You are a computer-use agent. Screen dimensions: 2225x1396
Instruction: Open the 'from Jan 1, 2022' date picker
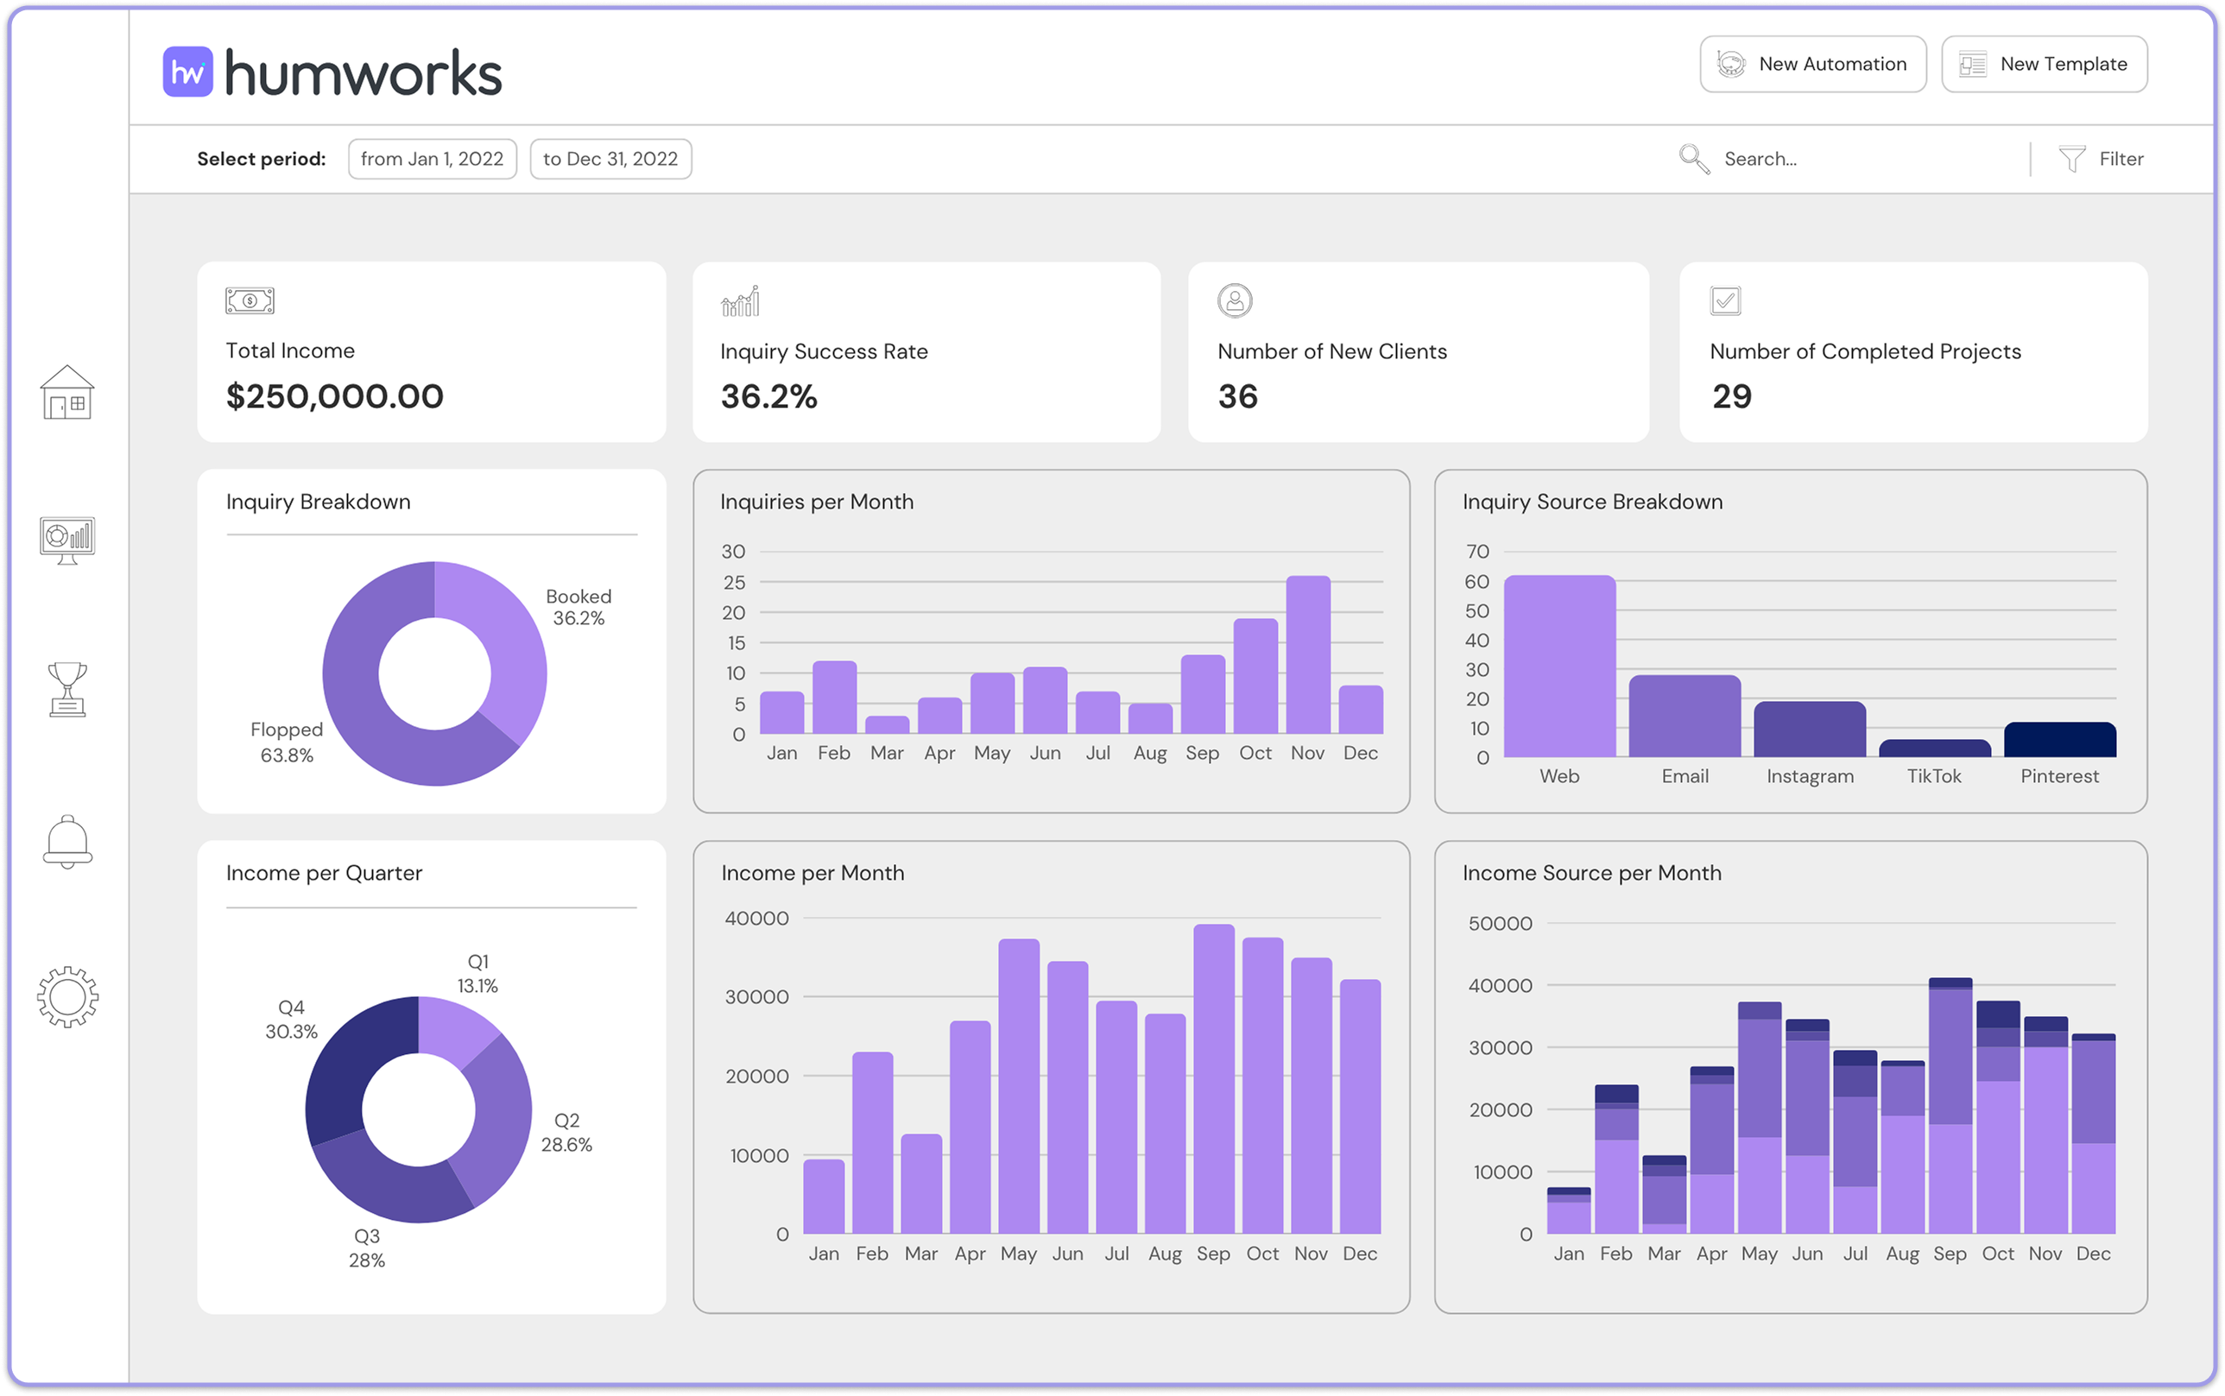click(x=432, y=159)
